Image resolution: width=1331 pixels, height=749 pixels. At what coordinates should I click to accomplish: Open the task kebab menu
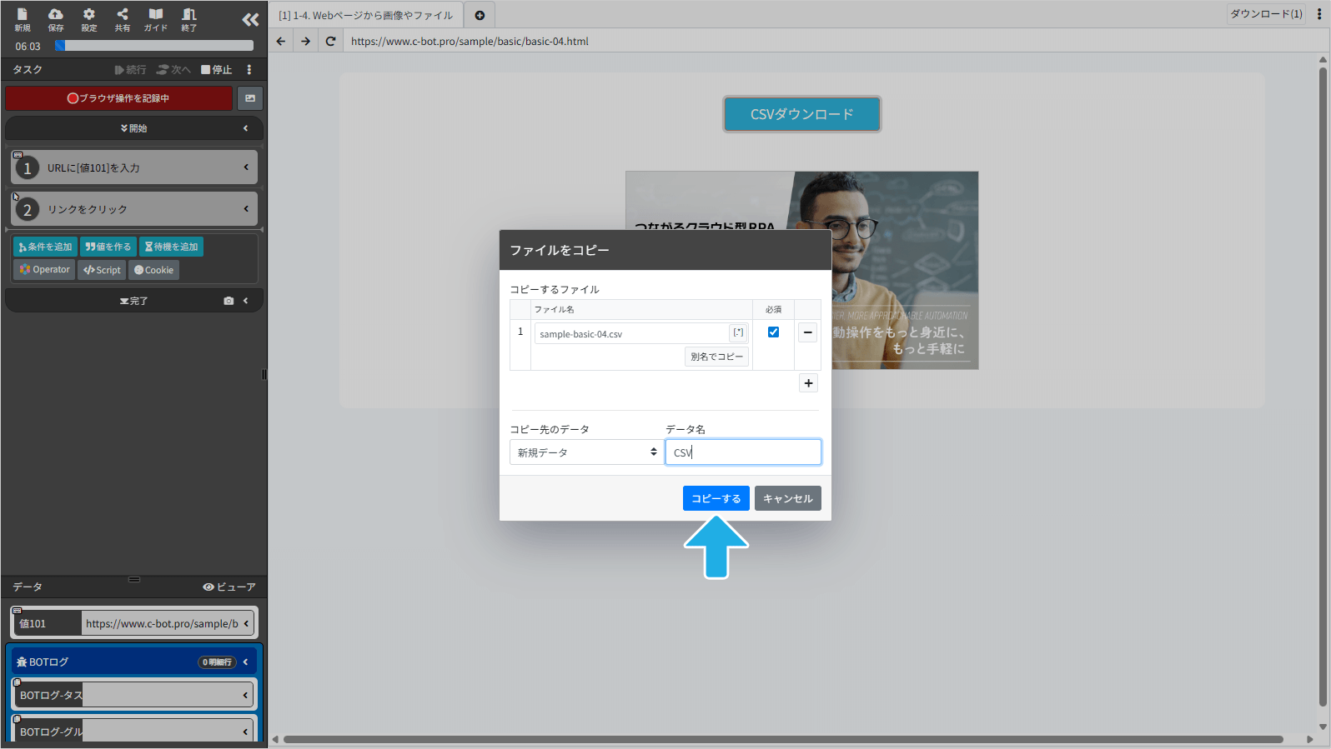pos(249,70)
